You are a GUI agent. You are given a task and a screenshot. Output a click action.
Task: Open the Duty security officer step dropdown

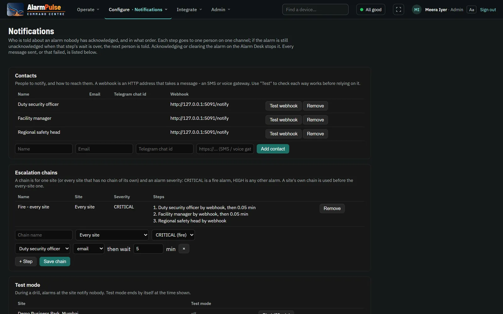[x=42, y=249]
